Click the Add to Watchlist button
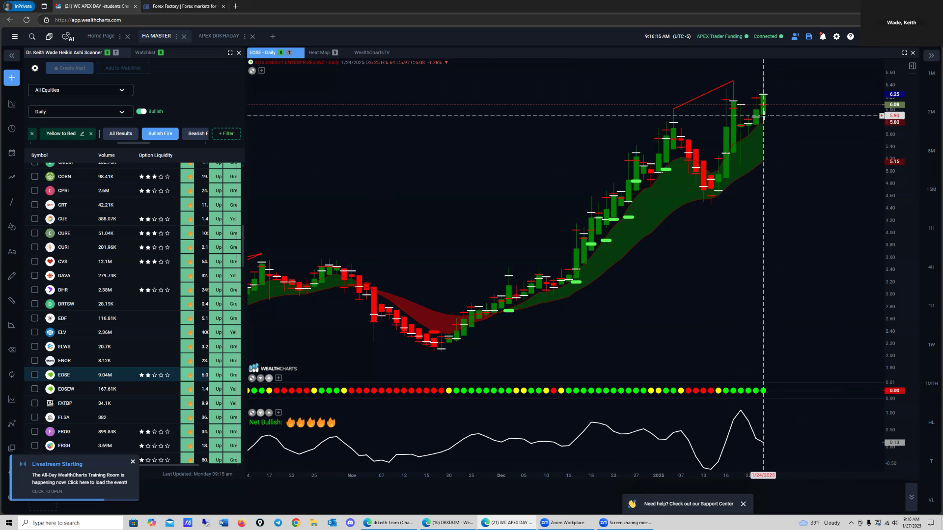This screenshot has height=530, width=943. pos(123,68)
